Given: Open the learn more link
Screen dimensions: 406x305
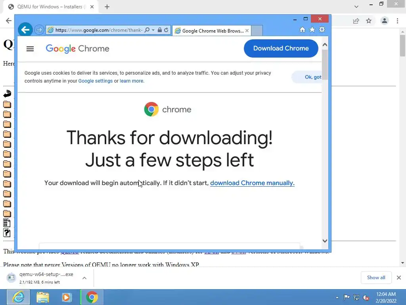Looking at the screenshot, I should point(131,81).
